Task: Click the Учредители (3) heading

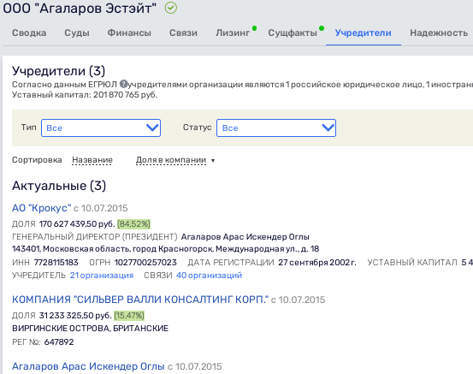Action: [58, 71]
